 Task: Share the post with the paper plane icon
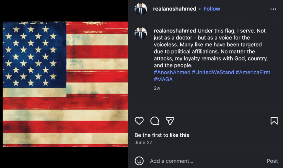(170, 121)
